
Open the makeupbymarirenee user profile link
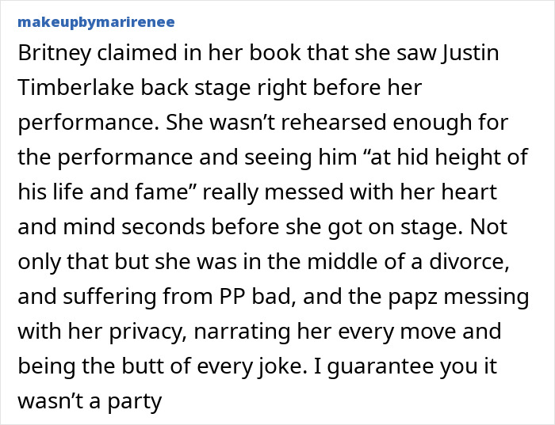[x=96, y=22]
